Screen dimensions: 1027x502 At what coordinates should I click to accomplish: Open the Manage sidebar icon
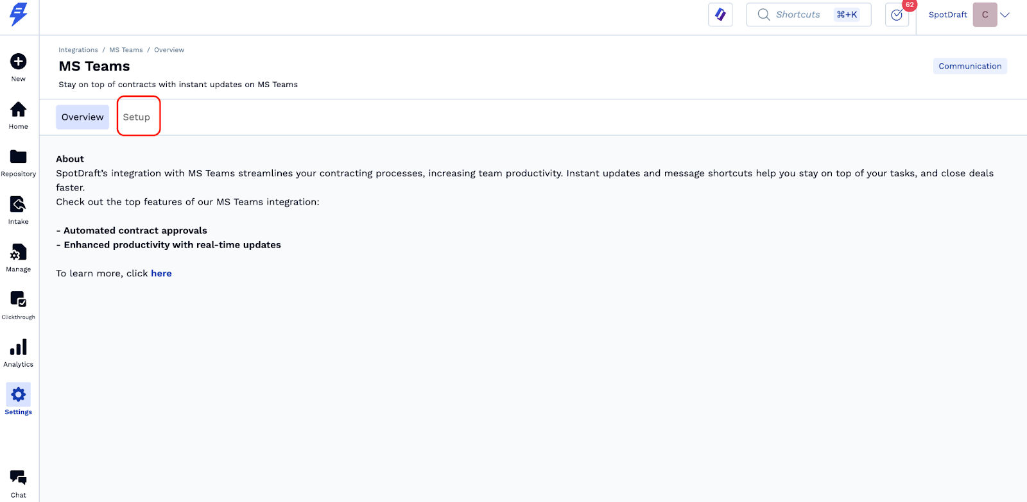click(x=19, y=253)
